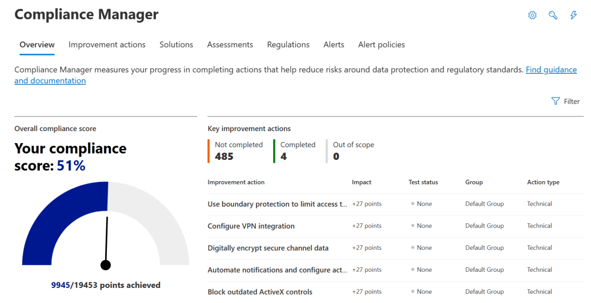This screenshot has width=591, height=303.
Task: Open 'Use boundary protection' improvement action
Action: point(277,204)
